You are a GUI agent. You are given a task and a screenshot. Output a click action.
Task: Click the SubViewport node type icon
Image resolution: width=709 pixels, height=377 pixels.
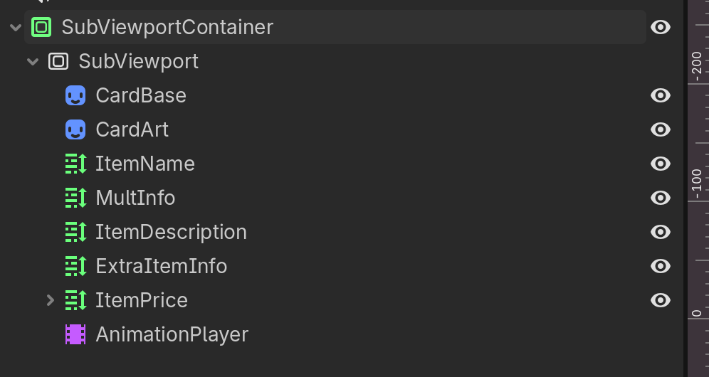point(58,61)
